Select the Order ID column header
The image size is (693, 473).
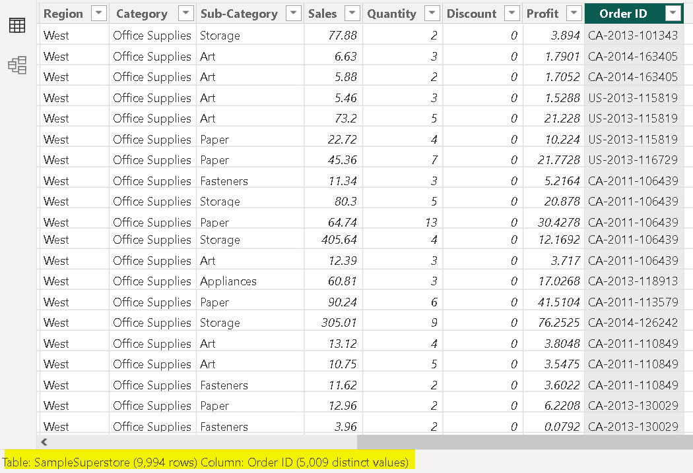(623, 13)
